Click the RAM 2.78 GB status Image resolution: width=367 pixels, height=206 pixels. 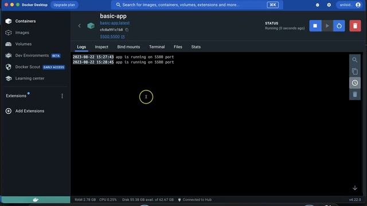pyautogui.click(x=85, y=200)
